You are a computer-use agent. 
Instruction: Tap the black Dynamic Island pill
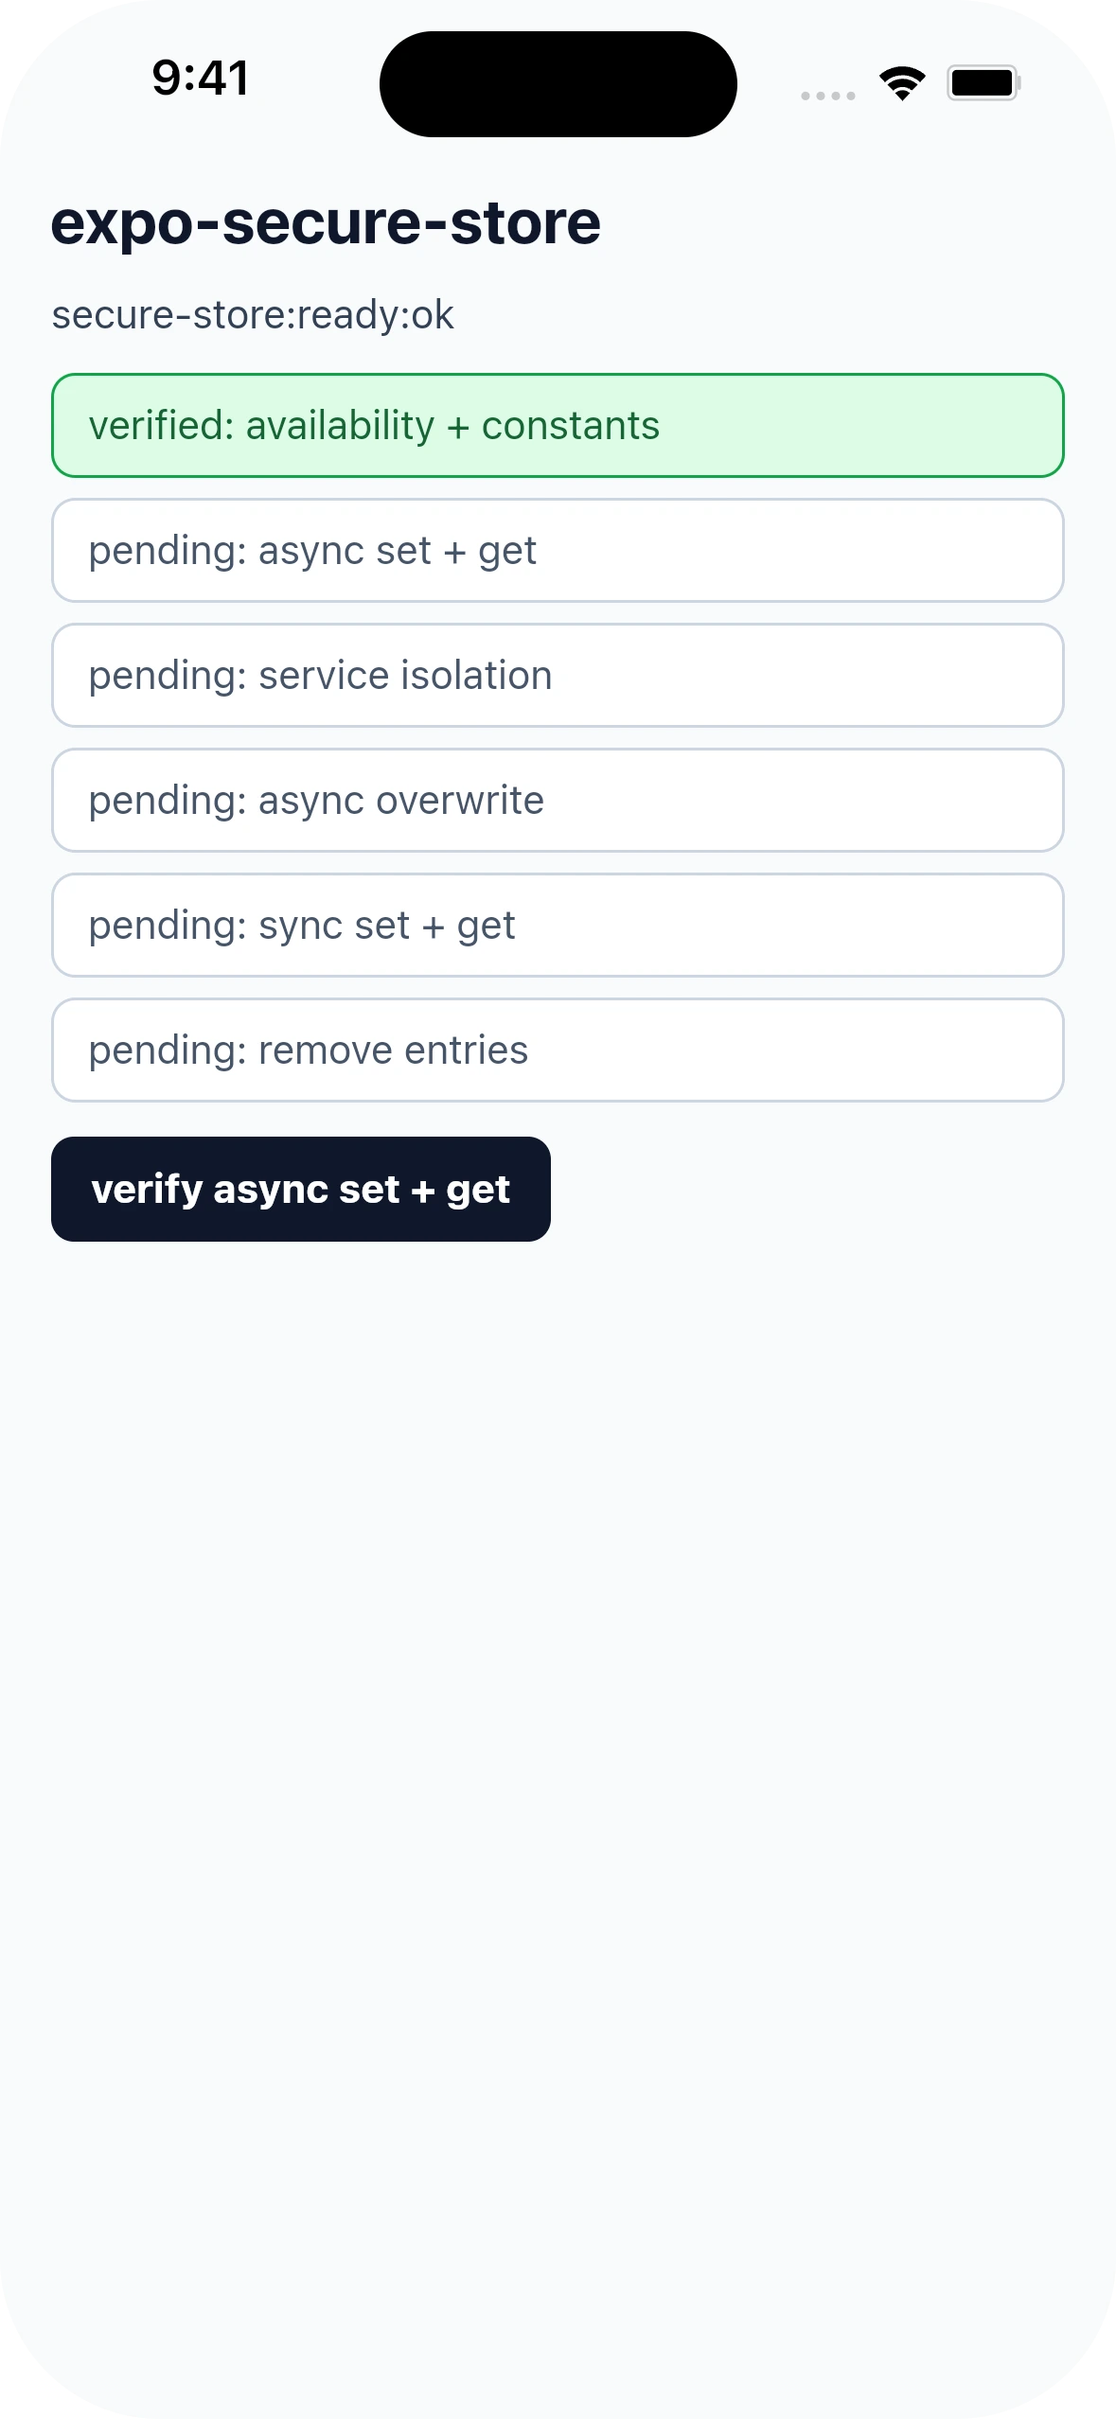pyautogui.click(x=558, y=84)
